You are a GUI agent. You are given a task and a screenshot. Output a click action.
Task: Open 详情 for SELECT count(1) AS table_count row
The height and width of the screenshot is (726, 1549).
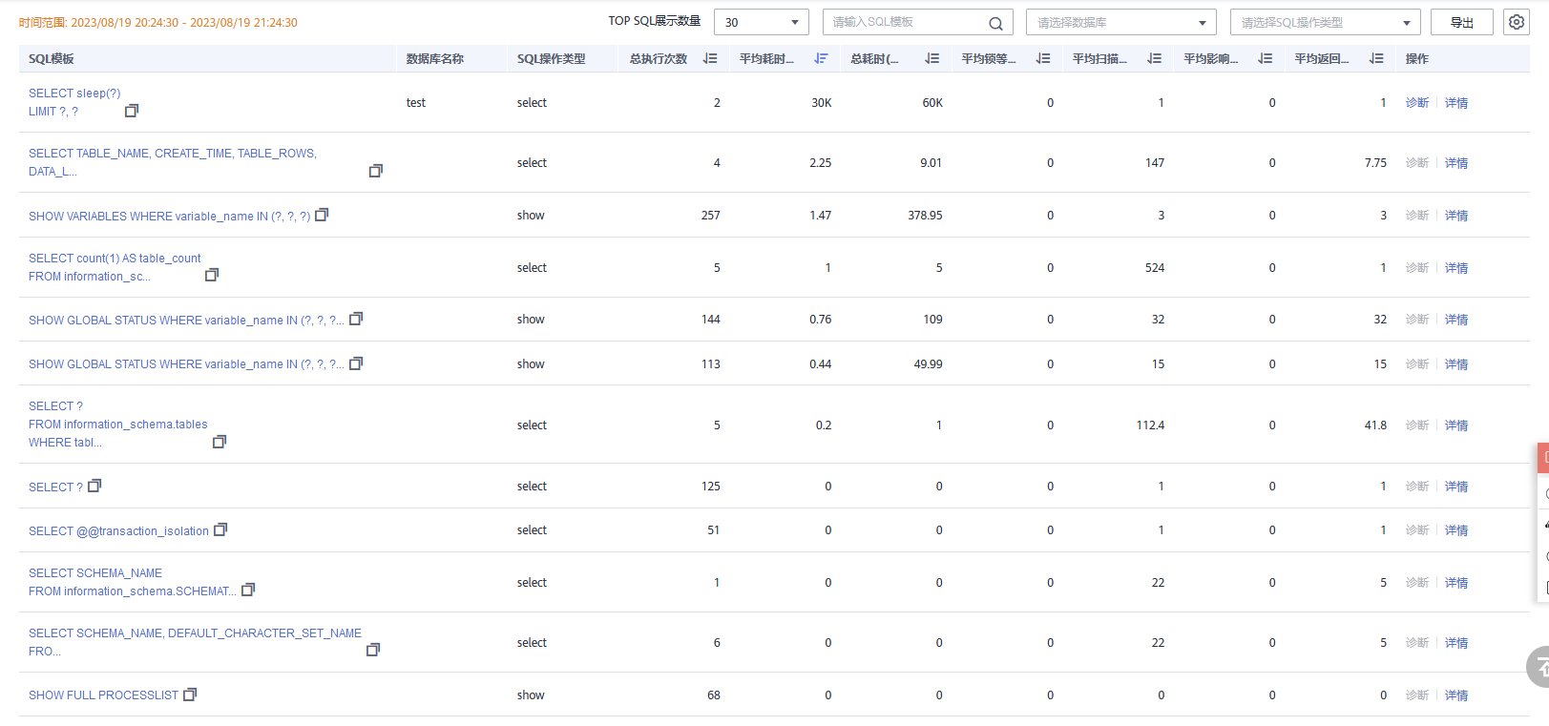click(x=1456, y=268)
